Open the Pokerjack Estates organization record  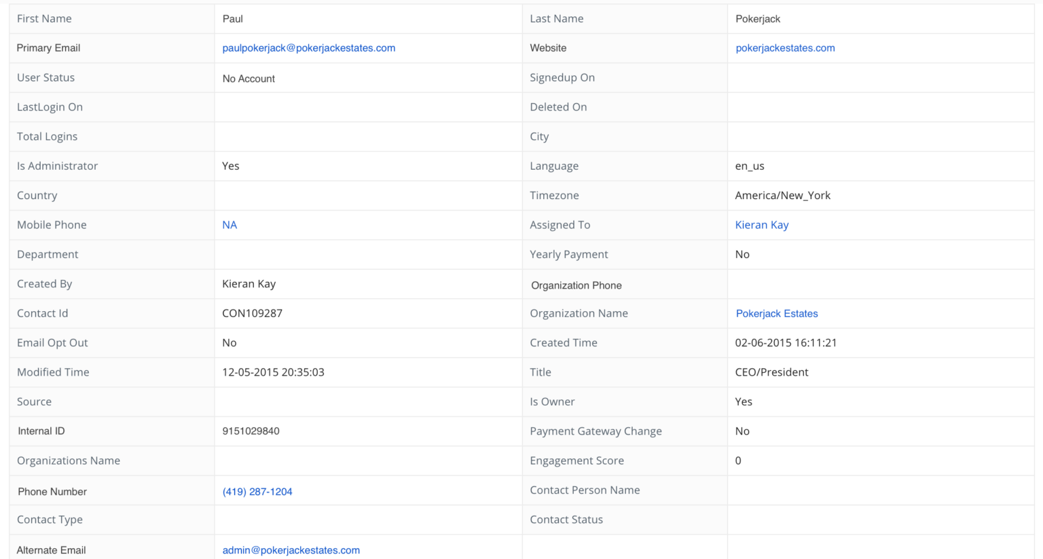777,313
